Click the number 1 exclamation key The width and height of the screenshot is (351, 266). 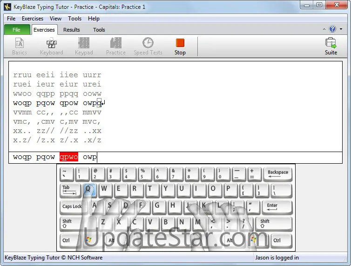pos(82,174)
